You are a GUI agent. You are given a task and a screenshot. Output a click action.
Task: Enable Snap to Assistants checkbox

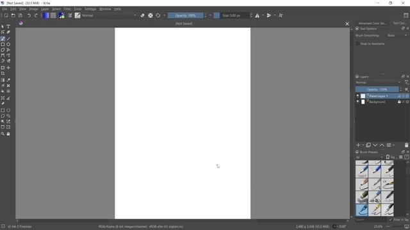point(357,43)
